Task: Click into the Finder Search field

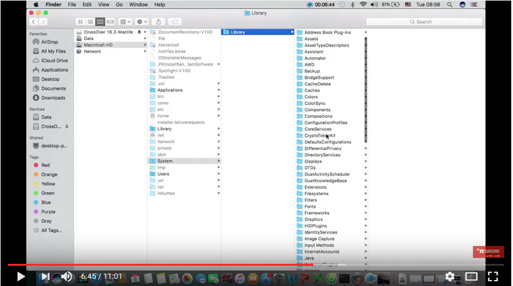Action: tap(445, 21)
